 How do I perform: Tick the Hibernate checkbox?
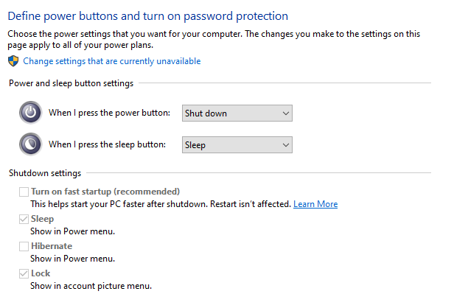[x=24, y=246]
